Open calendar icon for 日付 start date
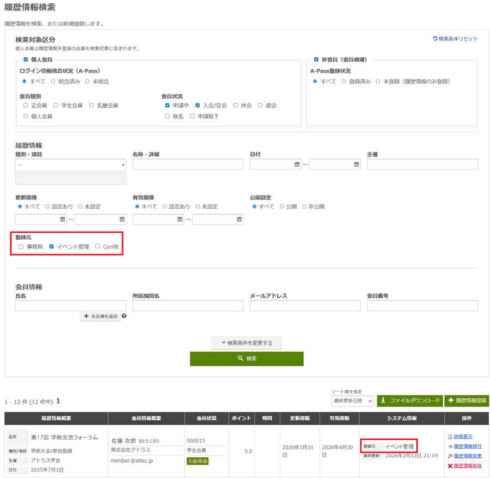490x478 pixels. (297, 164)
